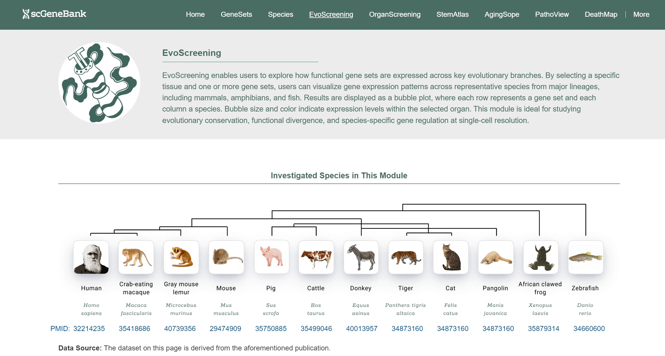The image size is (665, 356).
Task: Open the DeathMap navigation item
Action: (601, 14)
